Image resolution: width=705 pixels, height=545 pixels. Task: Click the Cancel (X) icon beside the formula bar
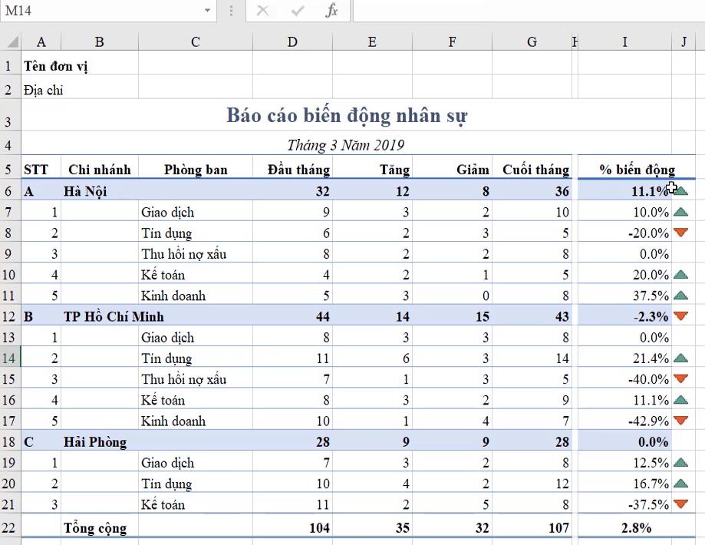tap(259, 11)
